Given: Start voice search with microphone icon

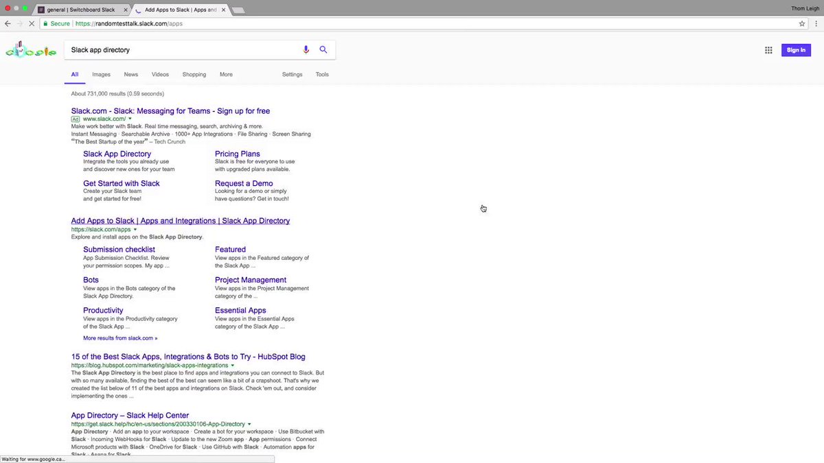Looking at the screenshot, I should tap(306, 50).
